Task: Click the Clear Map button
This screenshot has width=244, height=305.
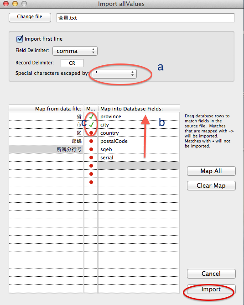Action: [x=211, y=185]
